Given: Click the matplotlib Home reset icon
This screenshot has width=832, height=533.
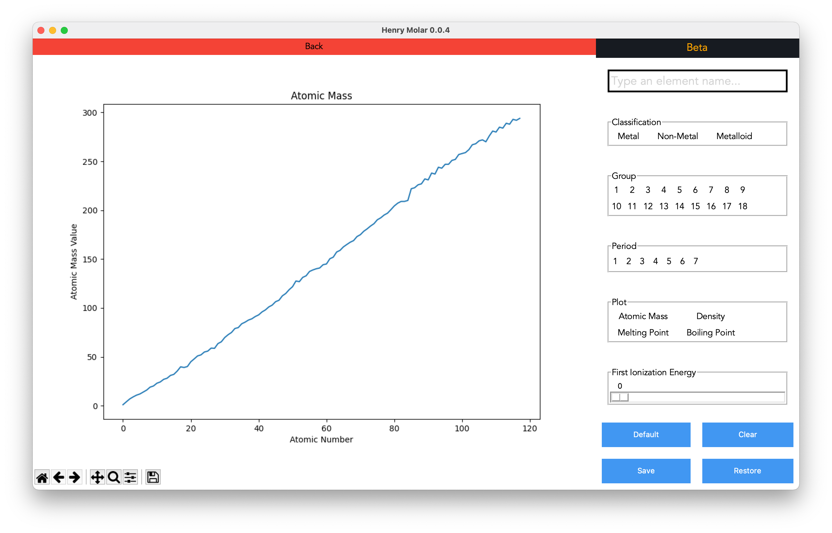Looking at the screenshot, I should coord(42,477).
